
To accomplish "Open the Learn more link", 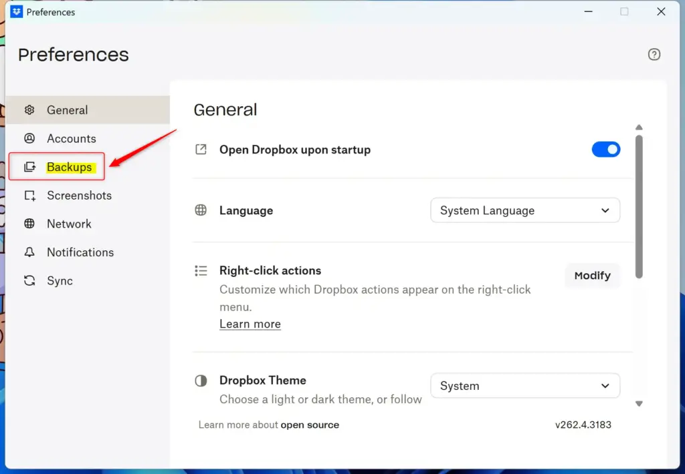I will pos(250,324).
